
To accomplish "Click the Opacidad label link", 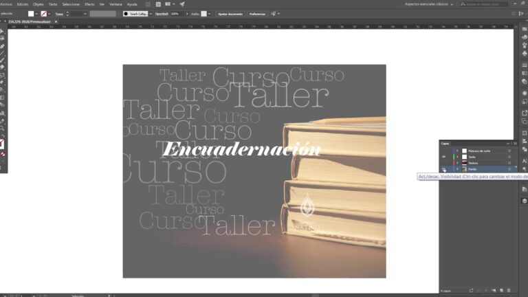I will coord(162,14).
